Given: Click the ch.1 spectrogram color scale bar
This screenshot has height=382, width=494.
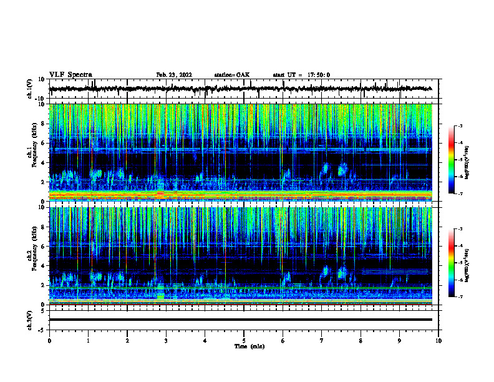Looking at the screenshot, I should 452,160.
